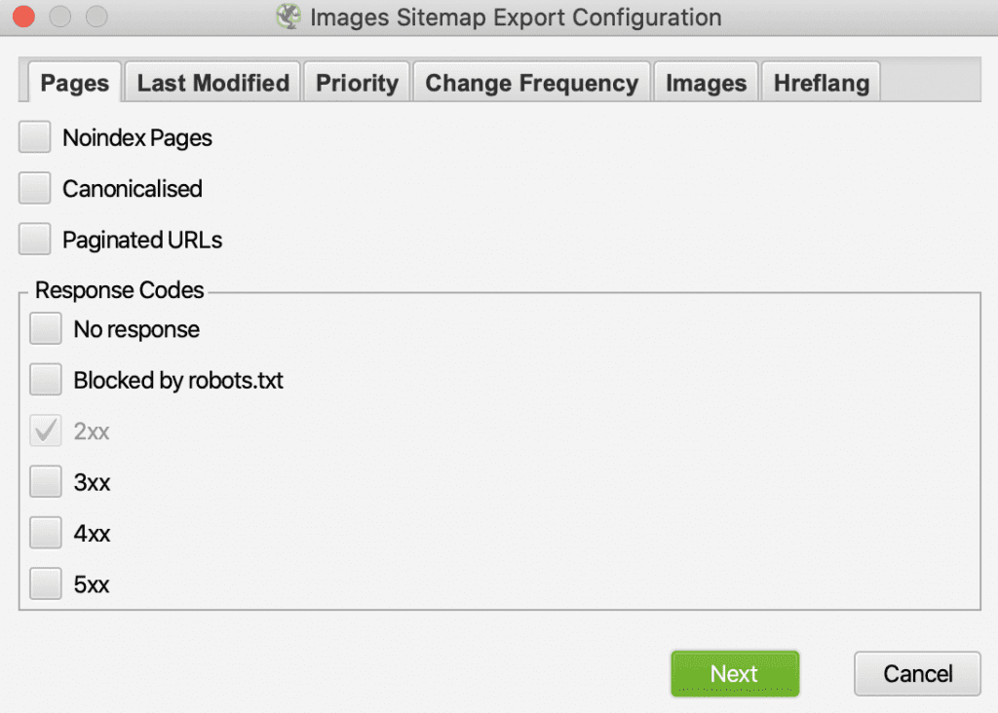Open the Priority tab

coord(357,83)
